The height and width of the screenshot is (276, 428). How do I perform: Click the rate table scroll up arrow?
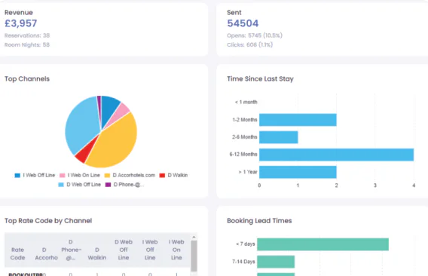coord(194,237)
